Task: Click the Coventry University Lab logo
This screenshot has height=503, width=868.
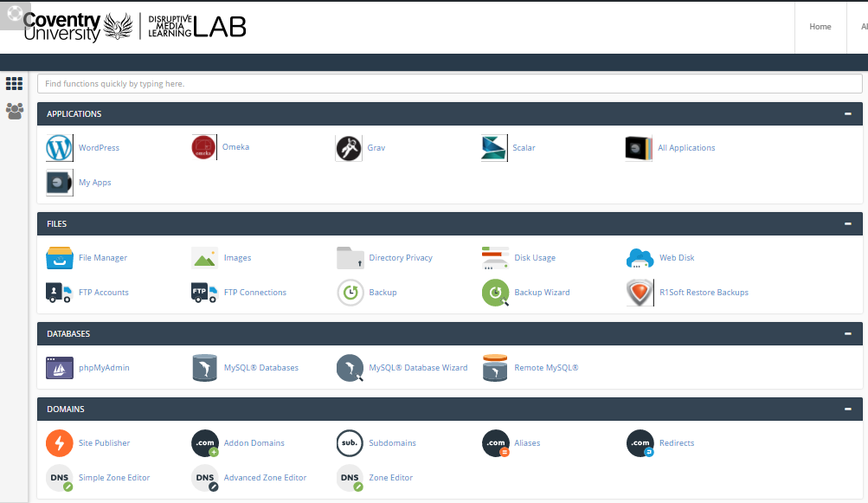Action: [134, 27]
